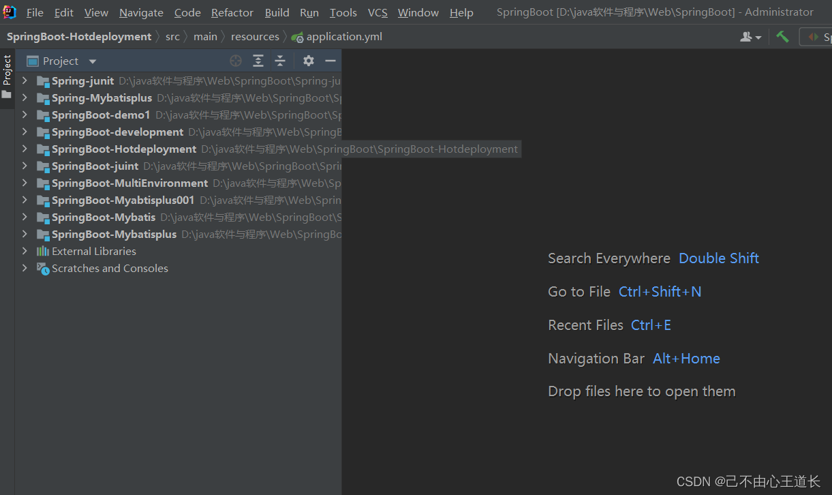This screenshot has height=495, width=832.
Task: Click application.yml breadcrumb label
Action: (344, 37)
